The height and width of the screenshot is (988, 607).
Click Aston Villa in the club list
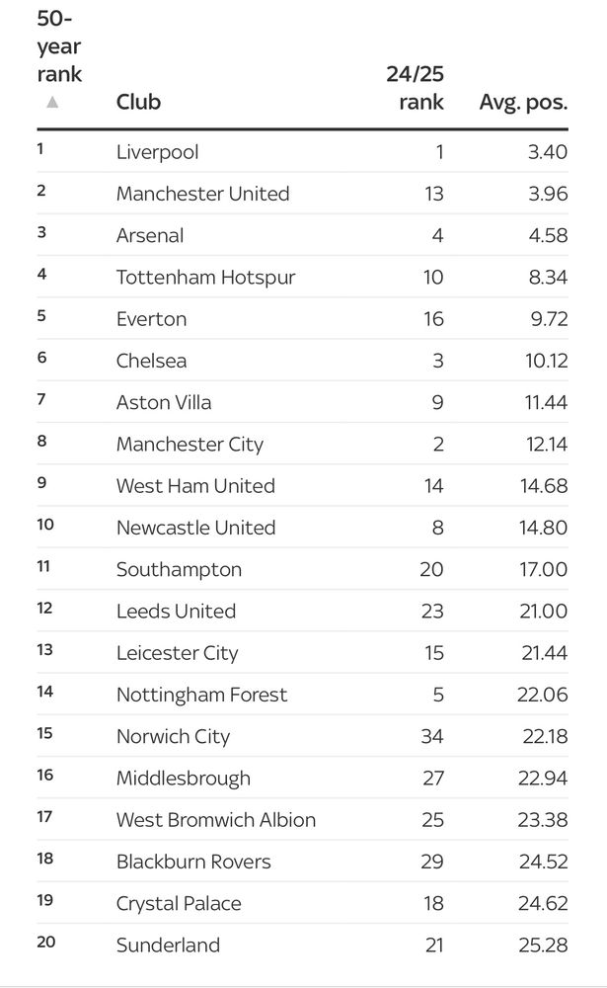[x=164, y=402]
